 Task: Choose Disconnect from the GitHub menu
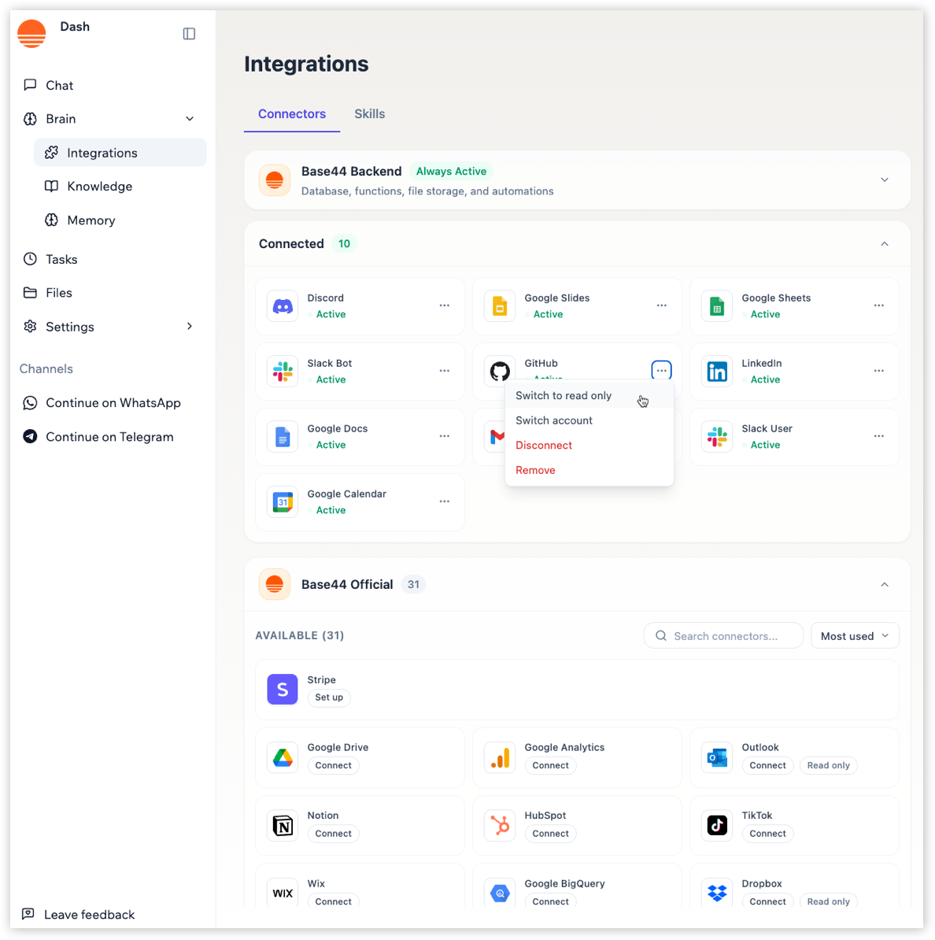543,445
